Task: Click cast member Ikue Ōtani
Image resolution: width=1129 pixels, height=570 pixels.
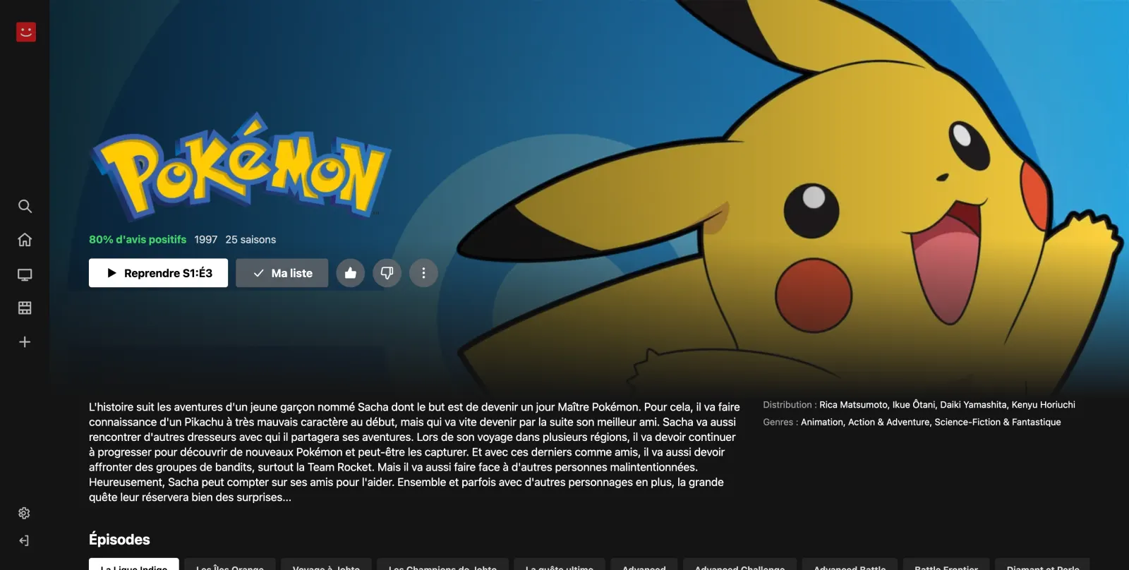Action: point(914,405)
